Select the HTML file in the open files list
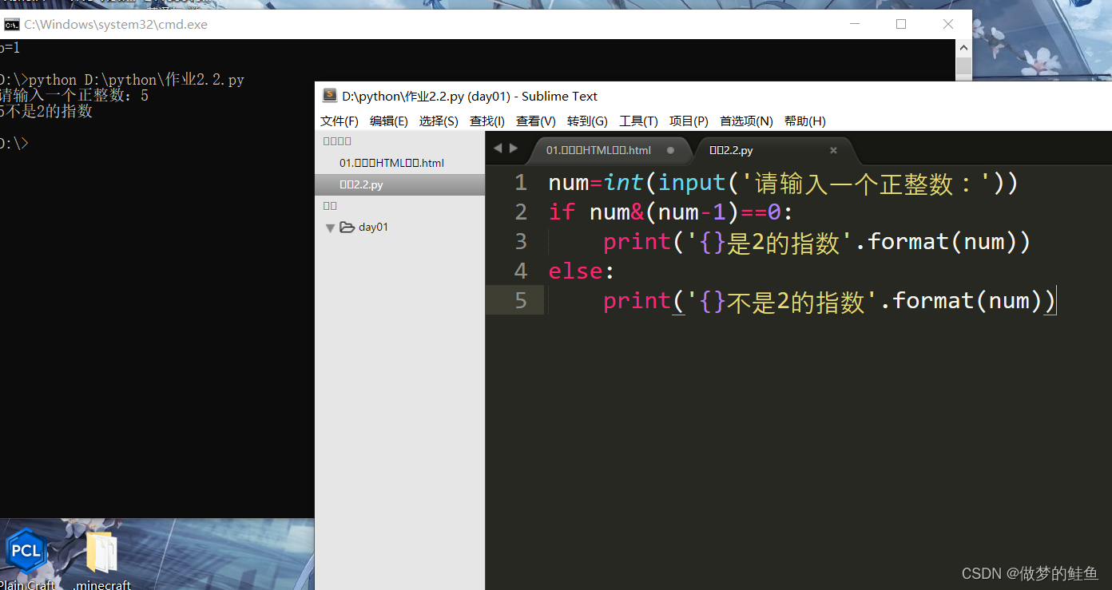Image resolution: width=1112 pixels, height=590 pixels. 391,163
